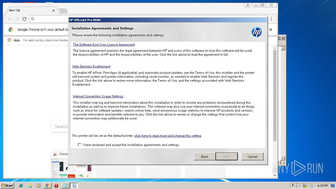Click the Chrome icon in default browser bar

click(11, 30)
